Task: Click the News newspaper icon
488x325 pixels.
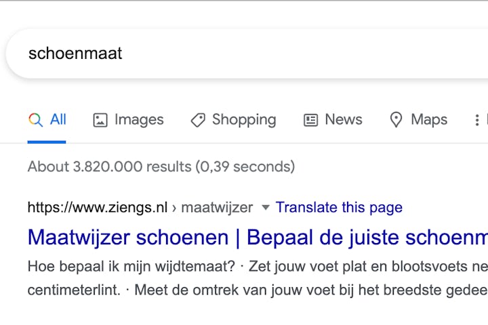Action: 310,120
